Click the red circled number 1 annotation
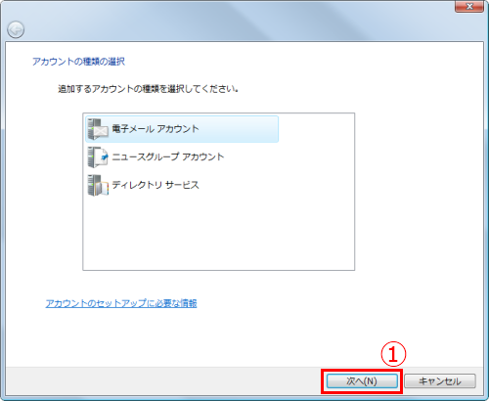Image resolution: width=489 pixels, height=401 pixels. click(393, 354)
